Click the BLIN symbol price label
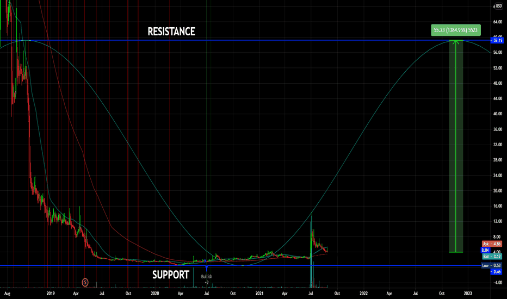The height and width of the screenshot is (299, 507). click(x=485, y=250)
